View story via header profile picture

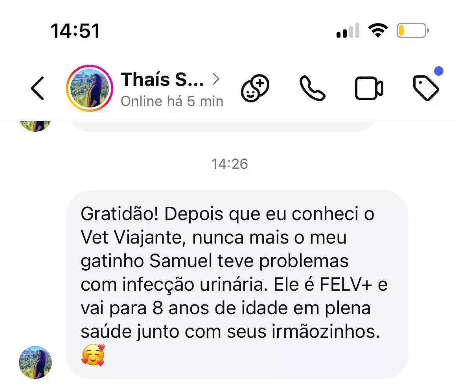pyautogui.click(x=90, y=88)
